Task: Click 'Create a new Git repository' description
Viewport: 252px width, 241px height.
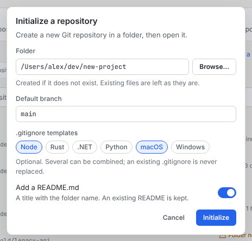Action: tap(102, 35)
